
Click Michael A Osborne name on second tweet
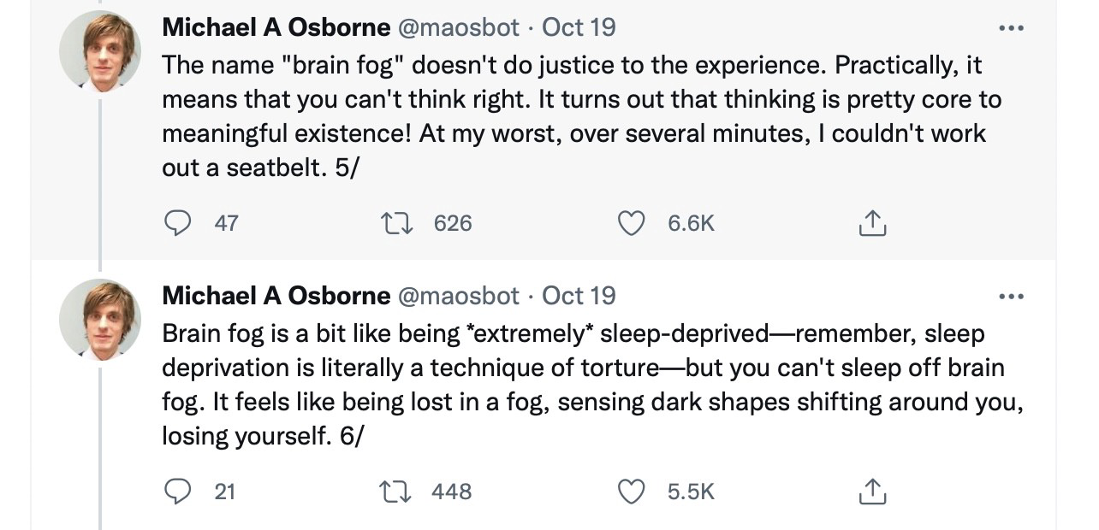[x=276, y=296]
